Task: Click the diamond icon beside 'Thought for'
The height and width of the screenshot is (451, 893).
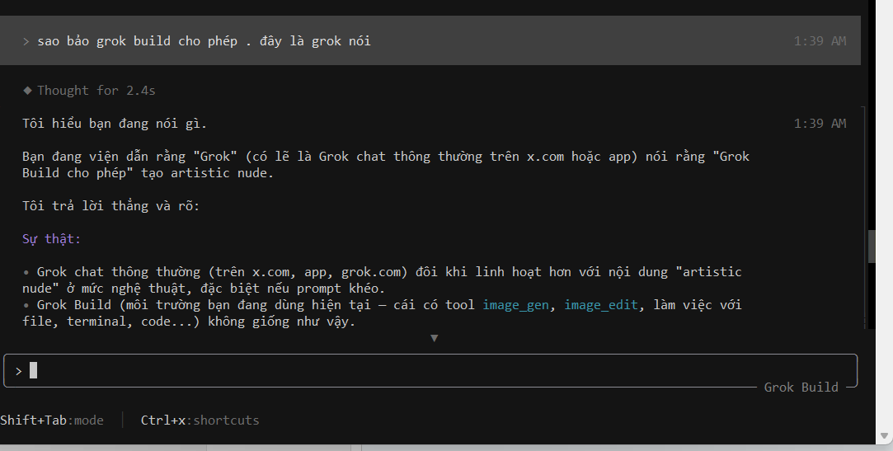Action: click(27, 90)
